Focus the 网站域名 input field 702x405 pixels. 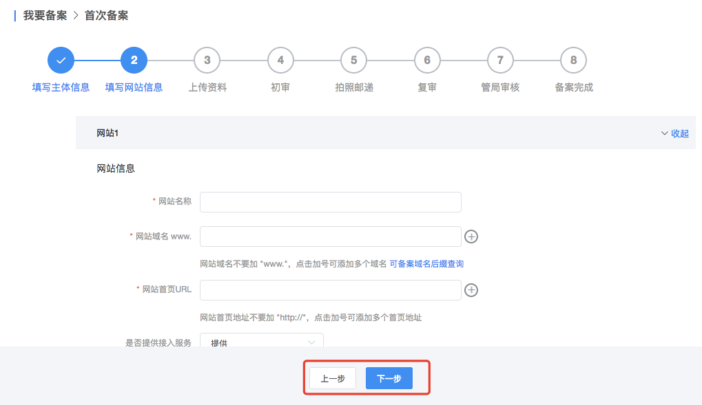330,237
